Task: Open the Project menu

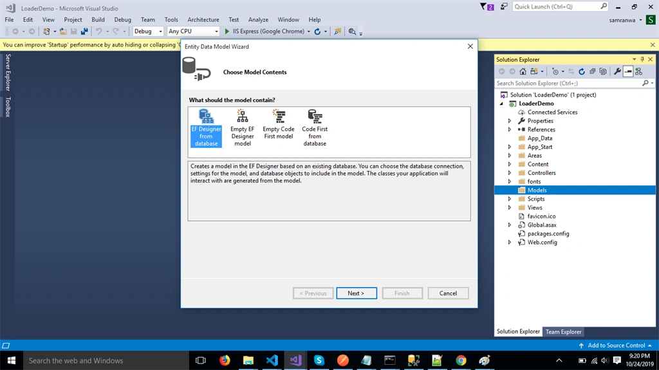Action: click(x=73, y=20)
